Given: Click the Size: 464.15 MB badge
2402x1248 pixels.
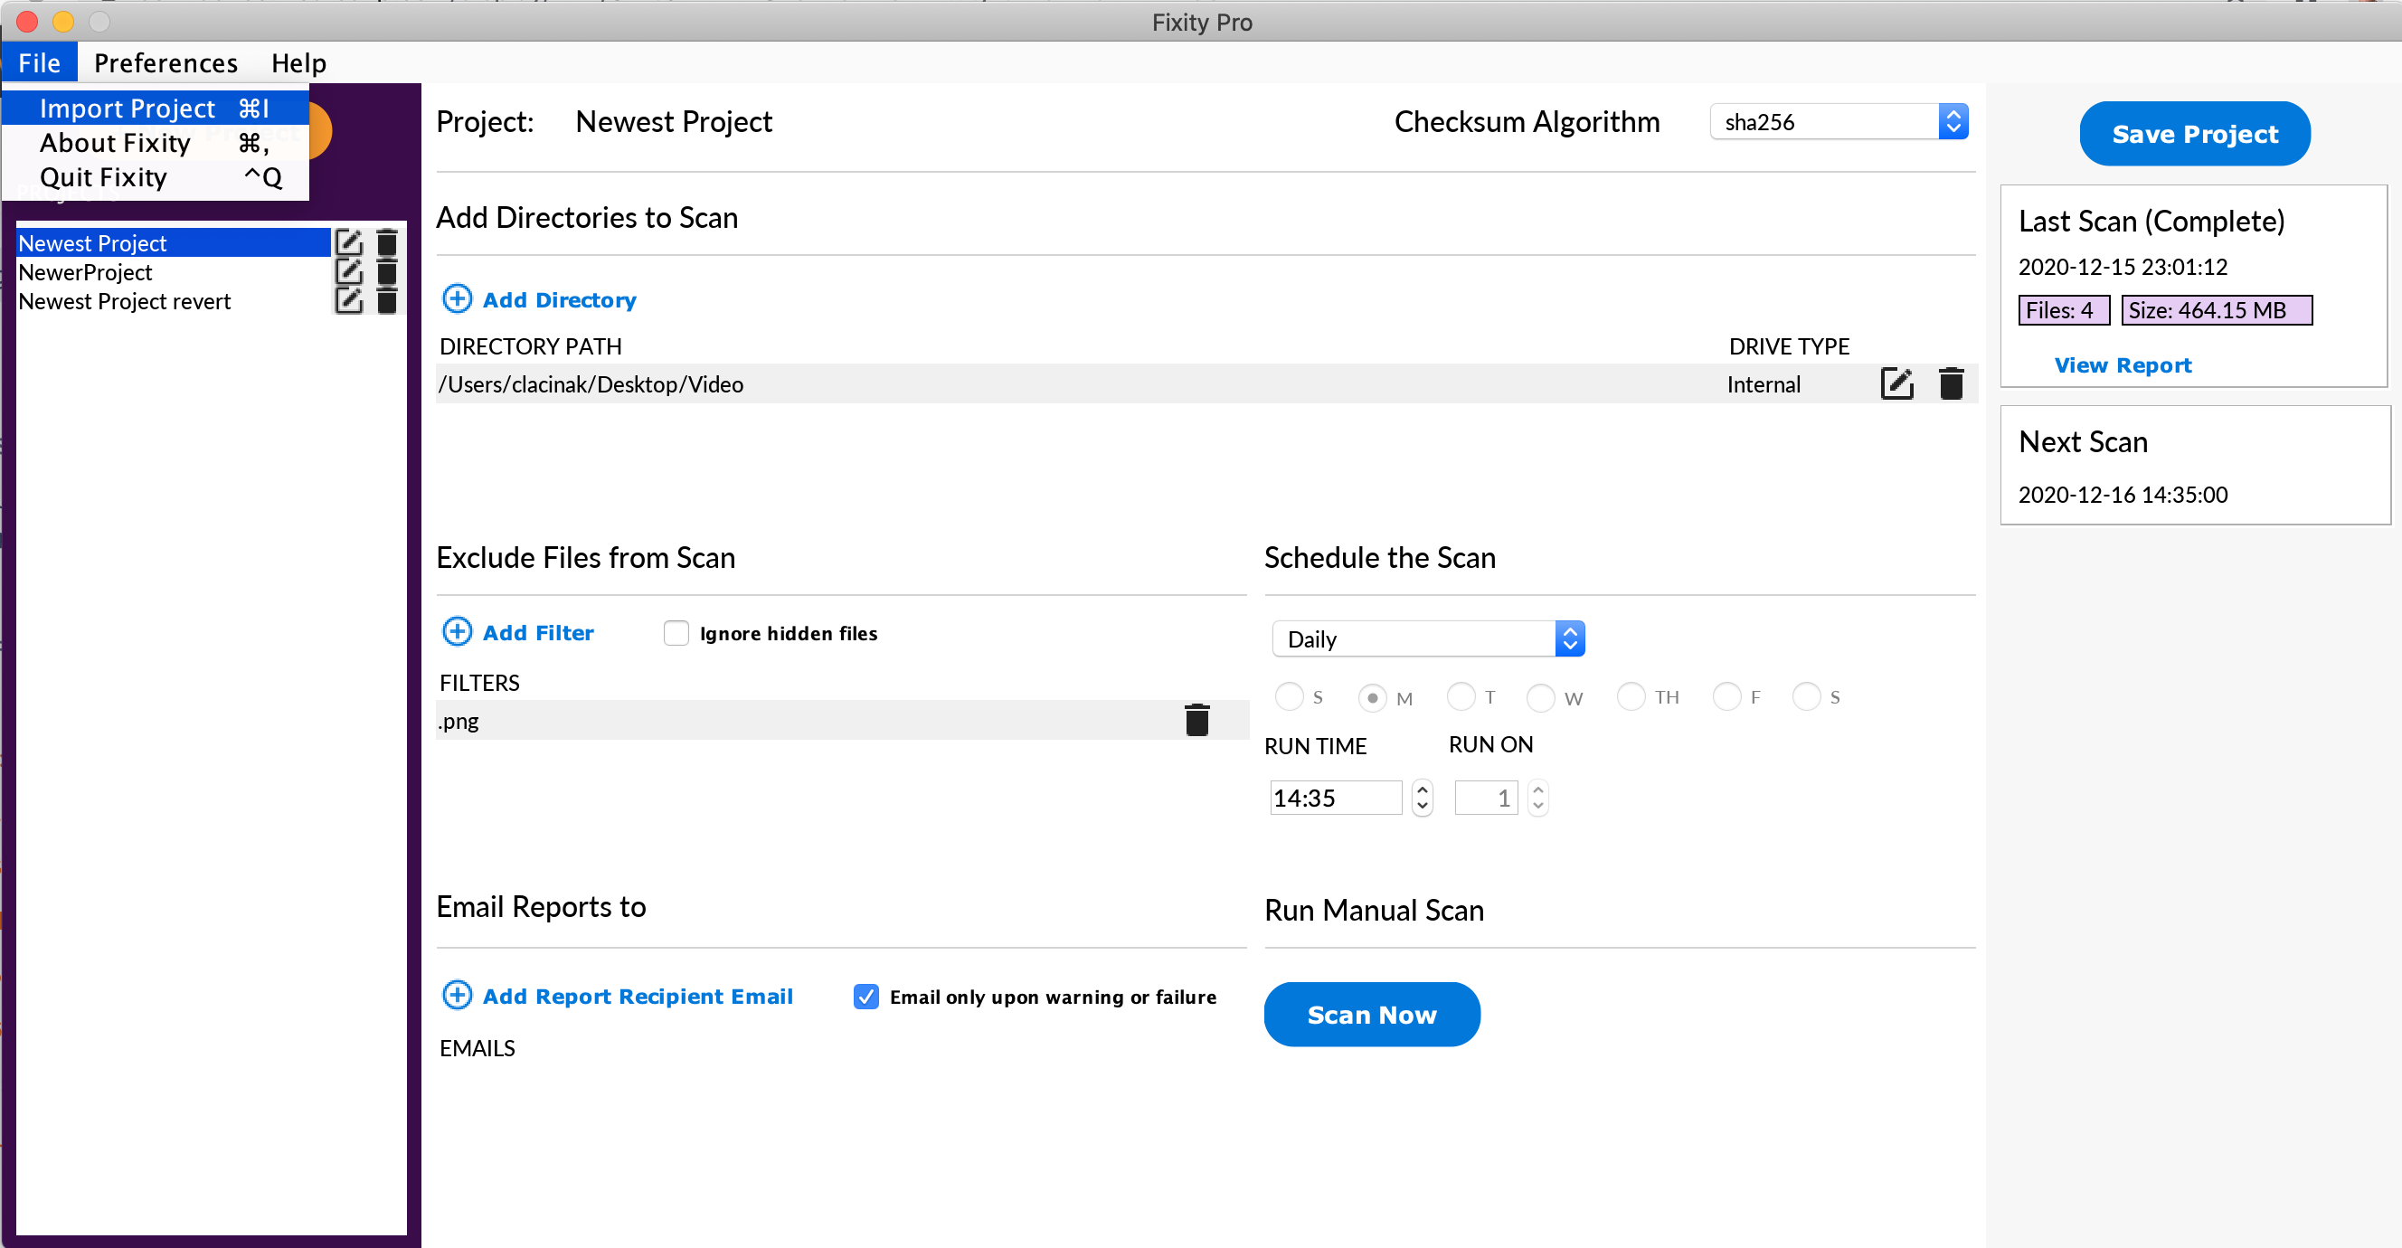Looking at the screenshot, I should [x=2217, y=309].
